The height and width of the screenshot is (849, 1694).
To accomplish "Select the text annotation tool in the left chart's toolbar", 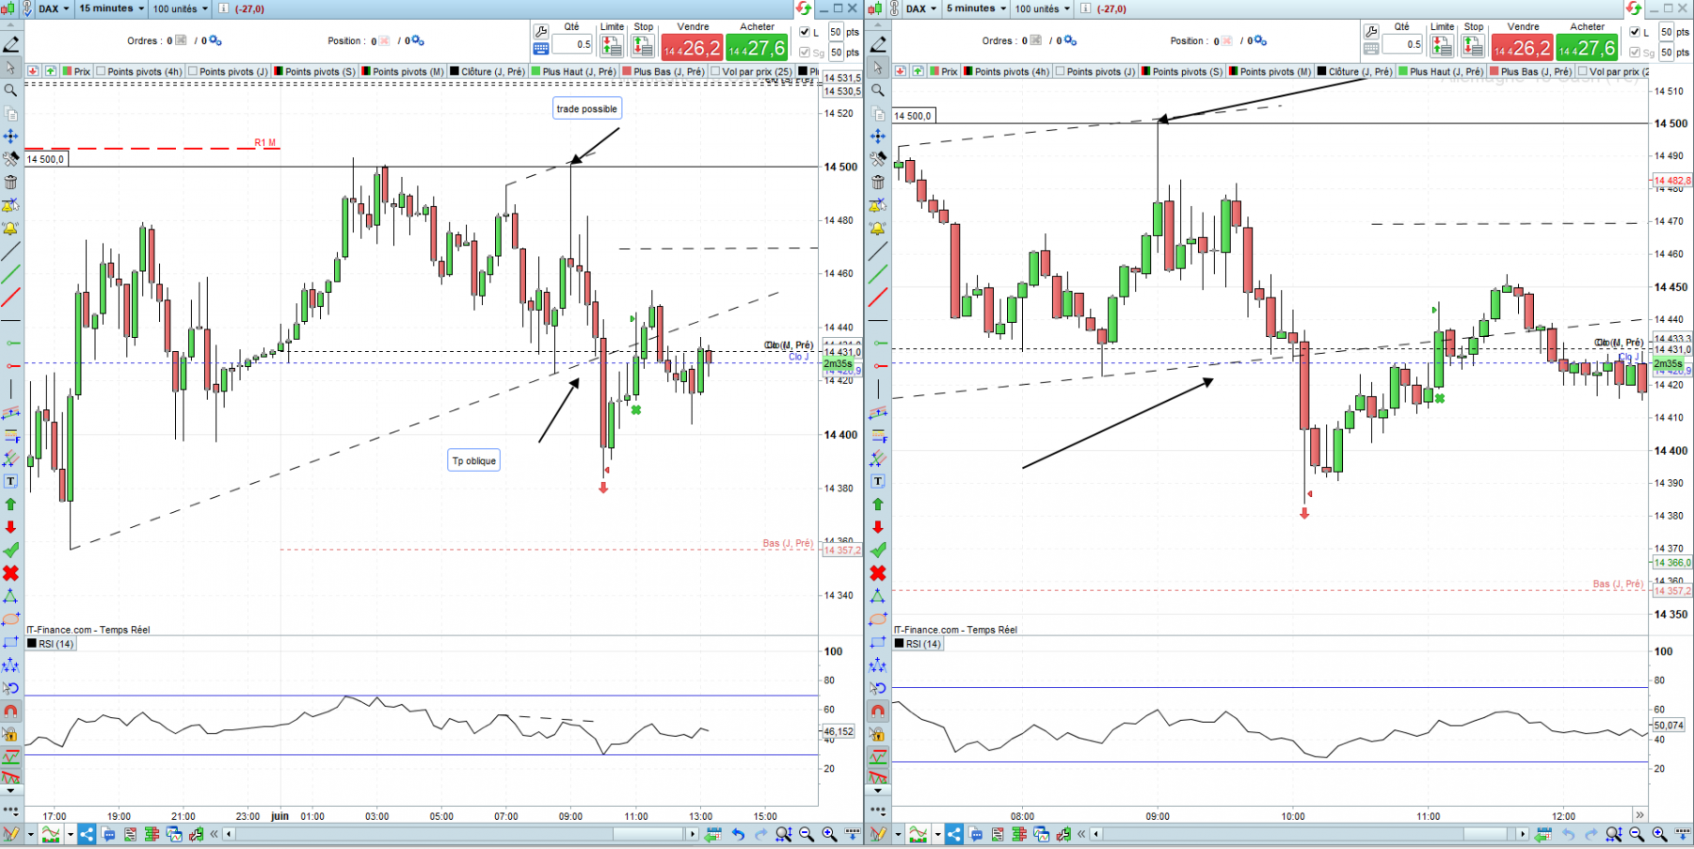I will pos(10,481).
